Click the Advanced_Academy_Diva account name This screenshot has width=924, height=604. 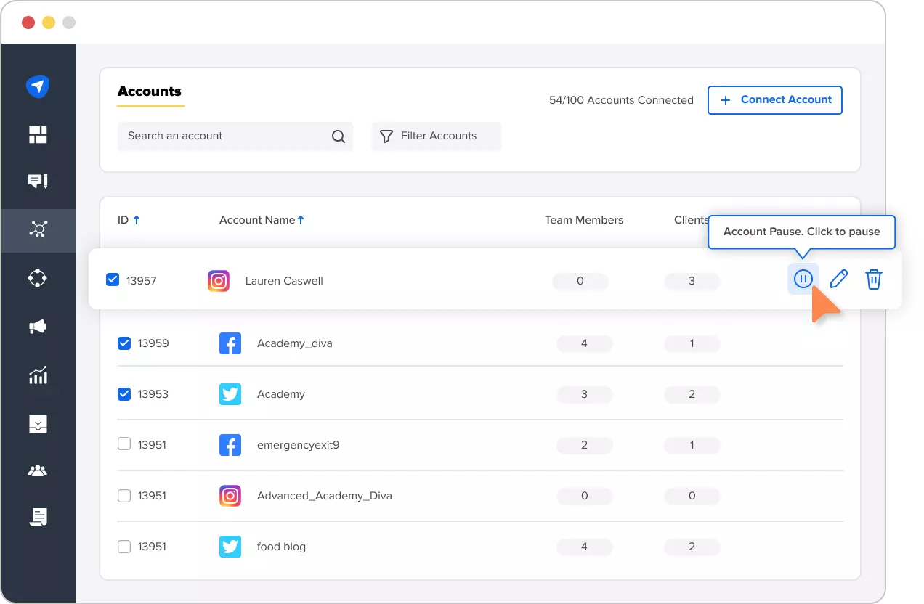click(325, 496)
